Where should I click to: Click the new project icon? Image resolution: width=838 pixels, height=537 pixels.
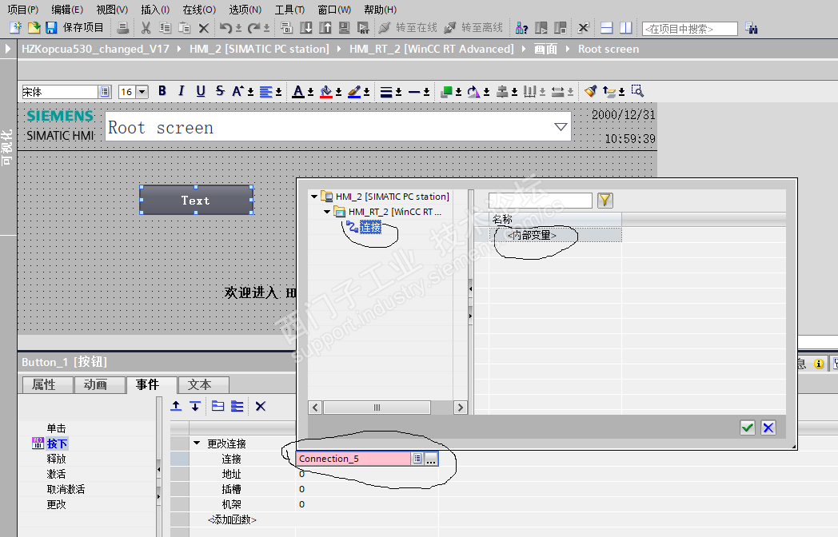pos(15,28)
